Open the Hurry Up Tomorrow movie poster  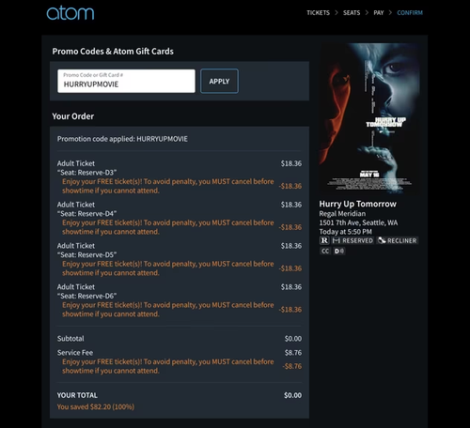tap(369, 118)
